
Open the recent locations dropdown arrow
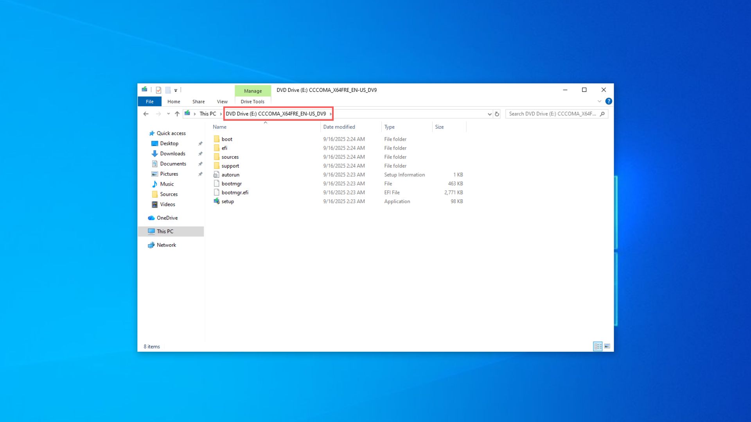coord(168,114)
